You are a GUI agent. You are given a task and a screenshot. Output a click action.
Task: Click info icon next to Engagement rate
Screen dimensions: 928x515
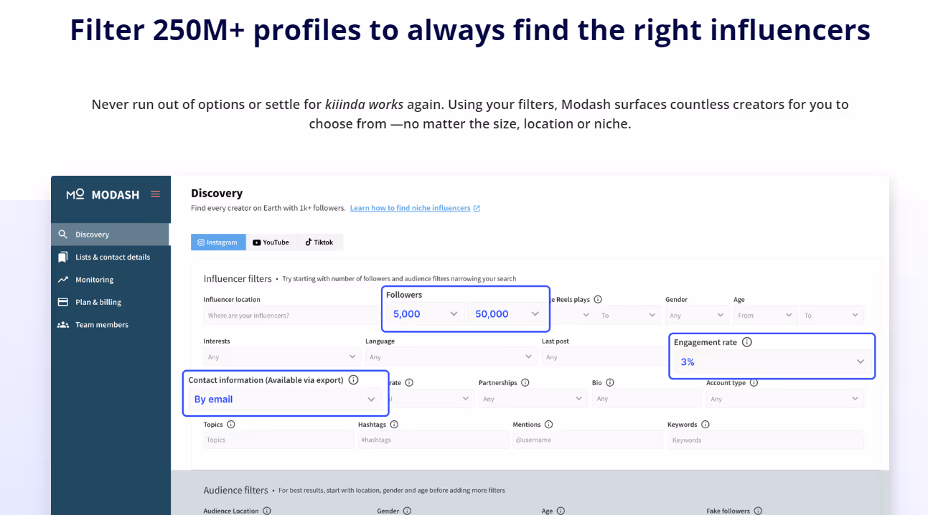tap(747, 342)
